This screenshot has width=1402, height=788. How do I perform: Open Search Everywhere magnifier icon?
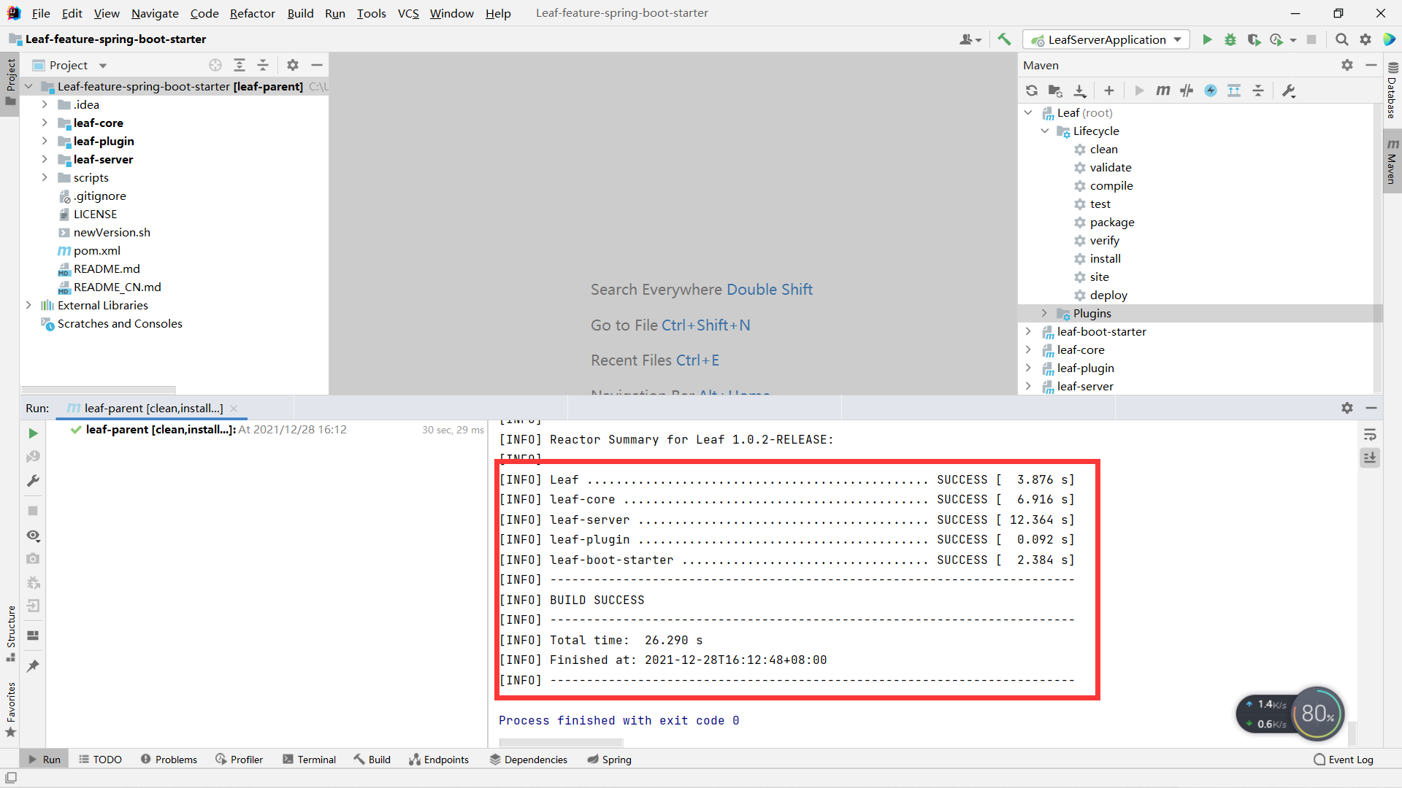click(x=1341, y=39)
